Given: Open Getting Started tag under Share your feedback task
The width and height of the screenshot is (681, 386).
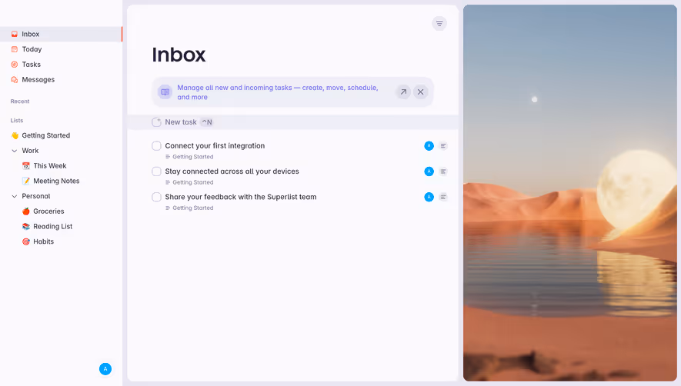Looking at the screenshot, I should pyautogui.click(x=189, y=208).
